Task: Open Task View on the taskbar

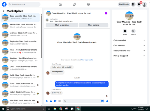Action: click(49, 109)
